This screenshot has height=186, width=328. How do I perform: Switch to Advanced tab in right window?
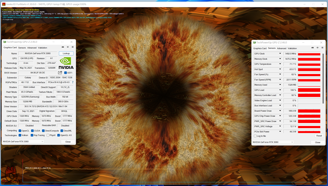(x=281, y=48)
